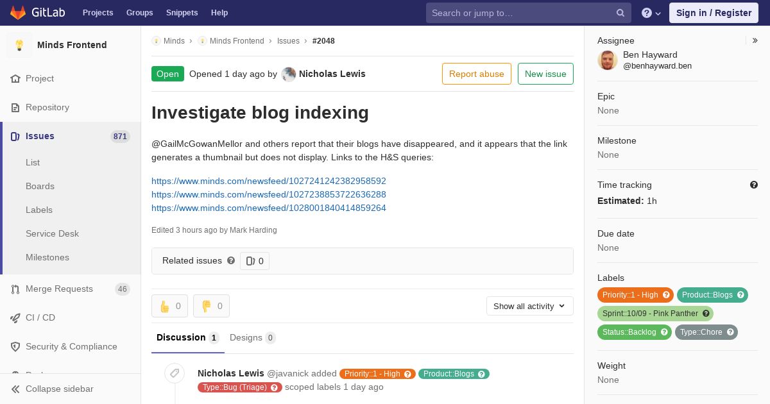Open newsfeed link ending 2636288

point(269,194)
